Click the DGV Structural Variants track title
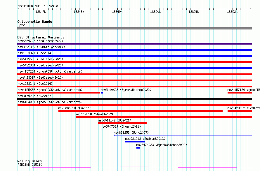 [x=41, y=37]
